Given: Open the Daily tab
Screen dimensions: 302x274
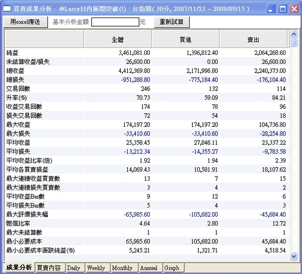Looking at the screenshot, I should [73, 267].
